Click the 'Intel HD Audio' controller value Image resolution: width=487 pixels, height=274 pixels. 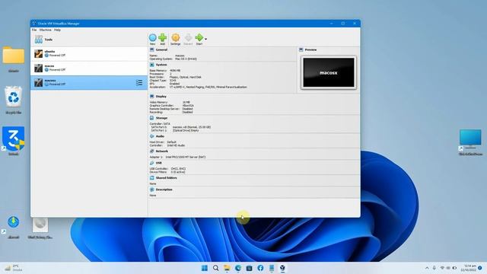click(176, 145)
